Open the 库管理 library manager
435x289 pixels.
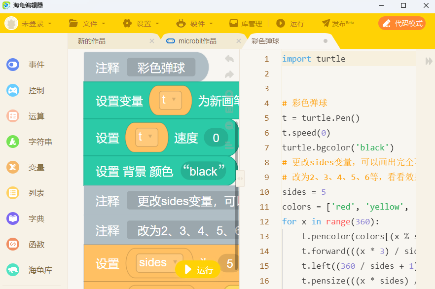[x=246, y=23]
